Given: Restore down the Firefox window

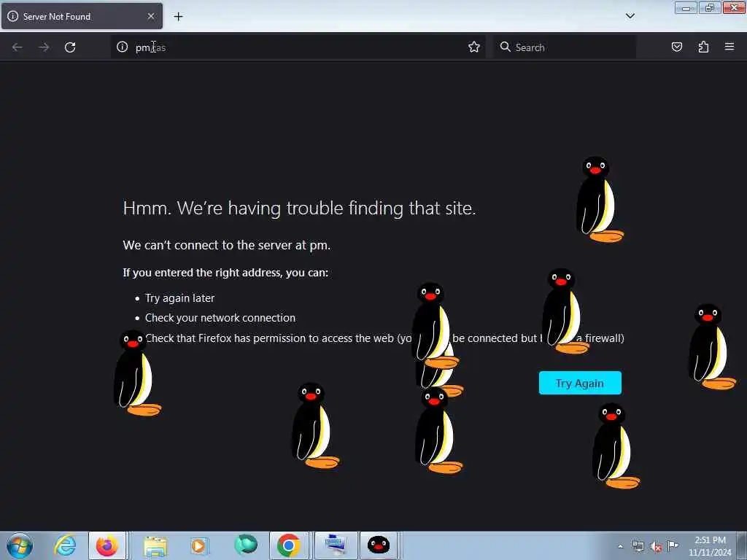Looking at the screenshot, I should 709,7.
